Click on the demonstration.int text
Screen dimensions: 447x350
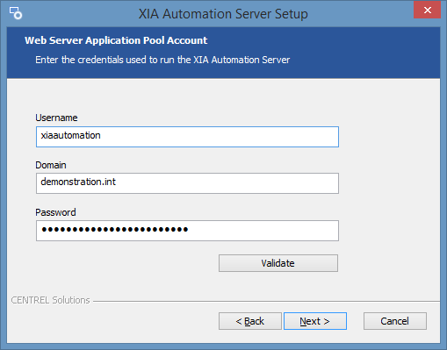78,182
